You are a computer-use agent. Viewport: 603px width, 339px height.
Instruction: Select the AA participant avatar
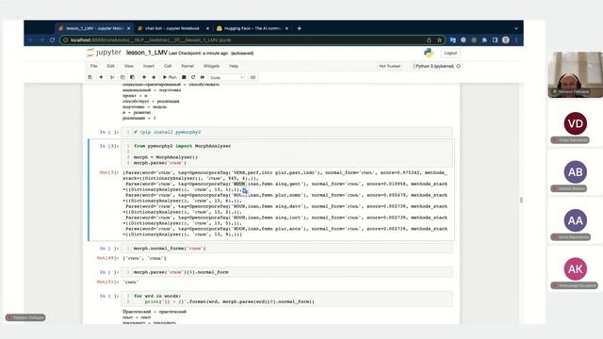[576, 220]
